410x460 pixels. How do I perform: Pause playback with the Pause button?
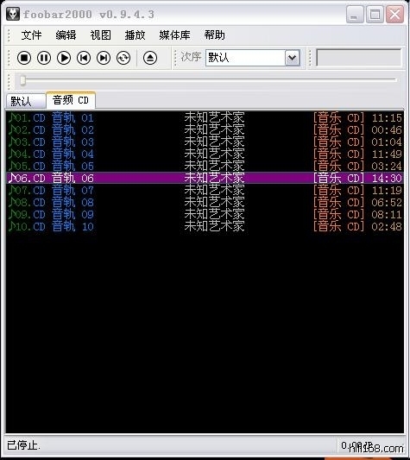pyautogui.click(x=44, y=58)
